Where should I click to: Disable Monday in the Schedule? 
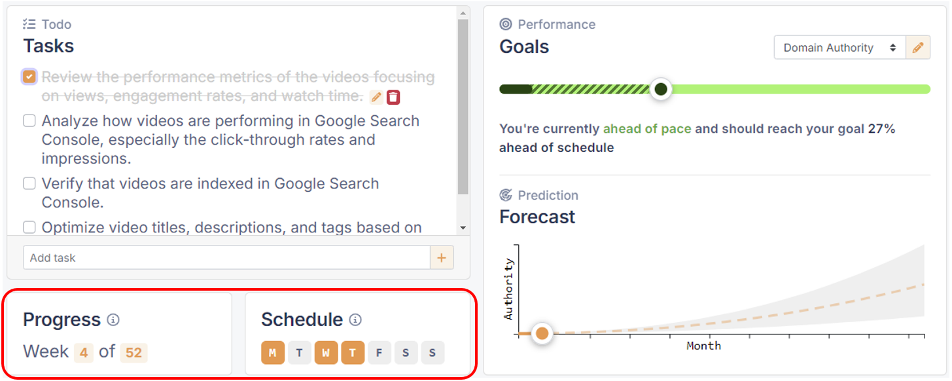pos(273,352)
